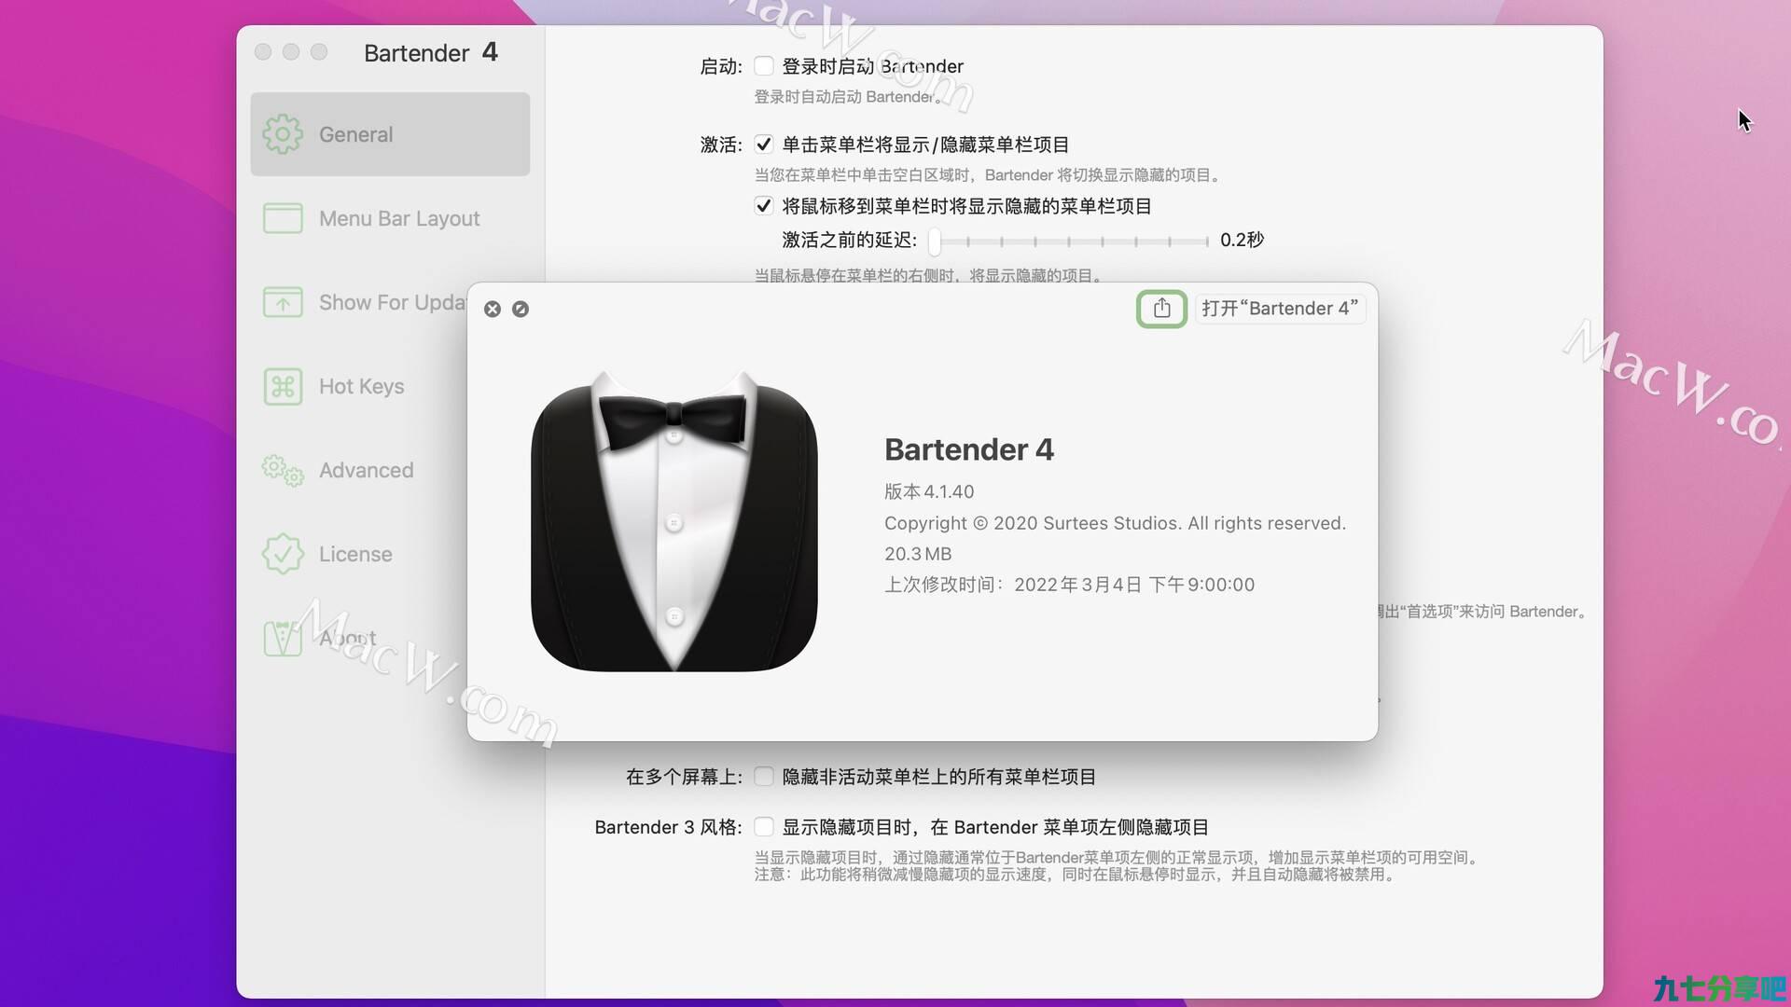Switch to the Advanced tab

coord(359,470)
